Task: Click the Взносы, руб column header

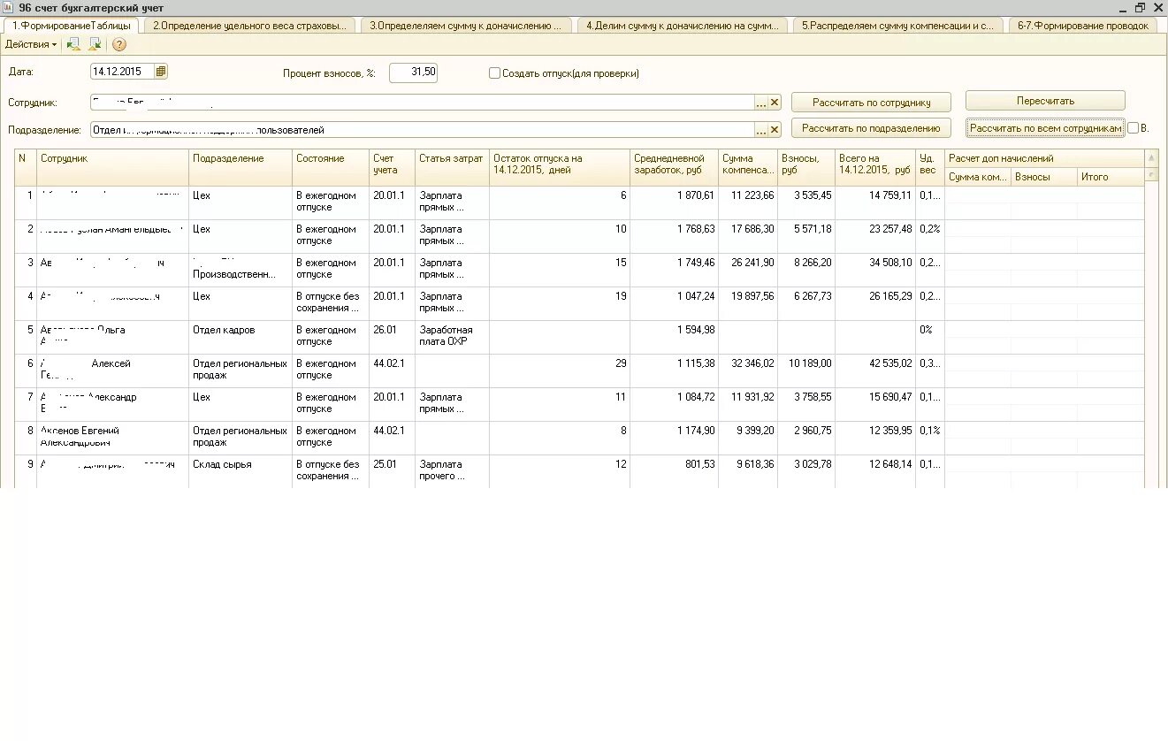Action: (x=806, y=167)
